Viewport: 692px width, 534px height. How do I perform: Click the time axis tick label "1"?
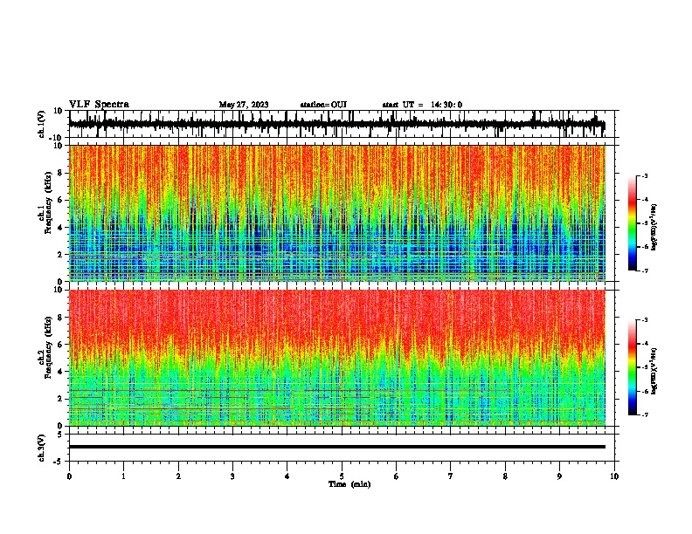click(123, 476)
